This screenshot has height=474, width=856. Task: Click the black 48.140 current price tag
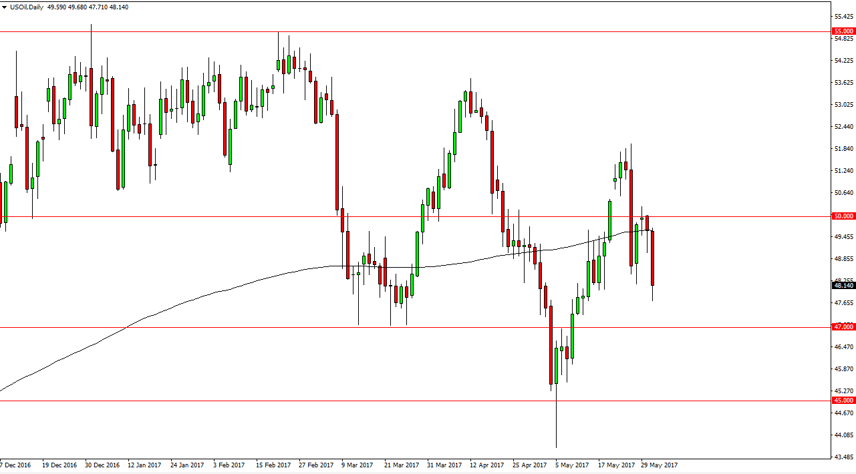(x=843, y=286)
